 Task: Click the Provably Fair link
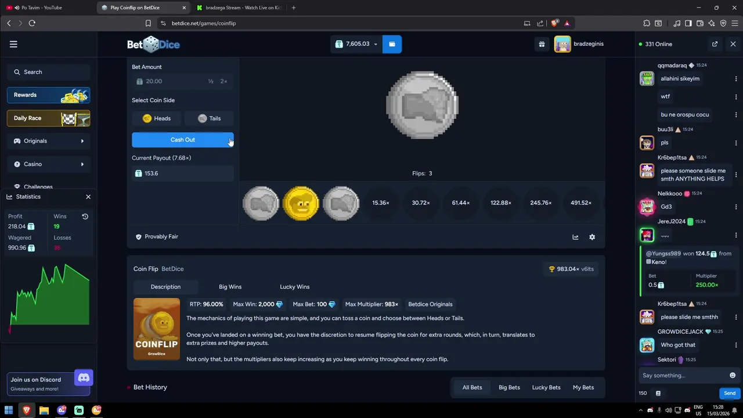coord(157,237)
